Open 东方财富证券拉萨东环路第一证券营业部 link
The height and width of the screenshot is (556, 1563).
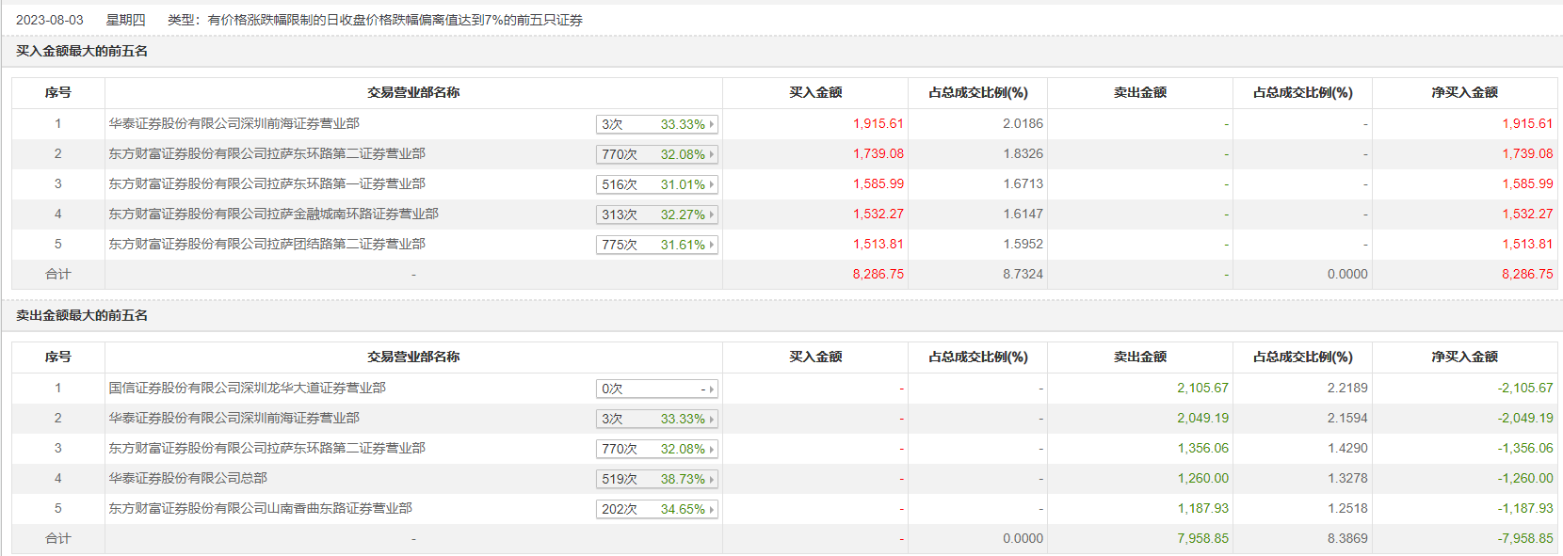(x=266, y=183)
